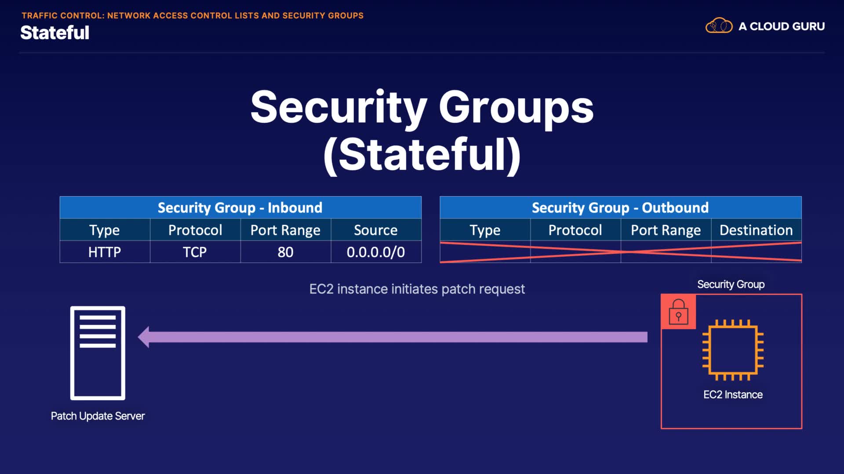Click the Patch Update Server label

98,416
